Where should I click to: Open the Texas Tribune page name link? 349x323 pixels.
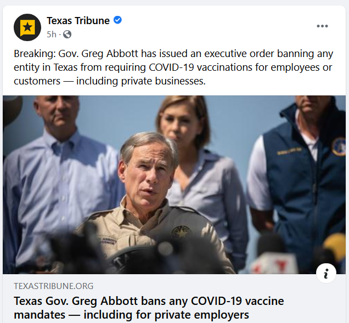78,21
